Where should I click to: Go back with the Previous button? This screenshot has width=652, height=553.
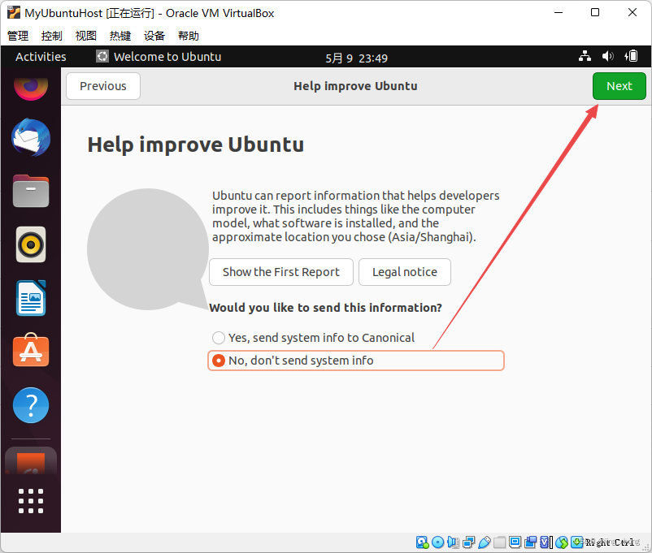[x=103, y=86]
